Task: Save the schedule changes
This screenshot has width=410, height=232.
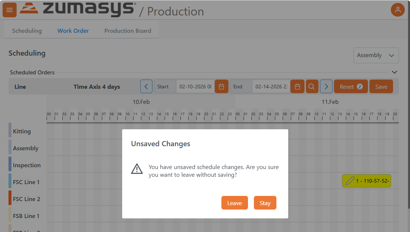Action: [381, 86]
